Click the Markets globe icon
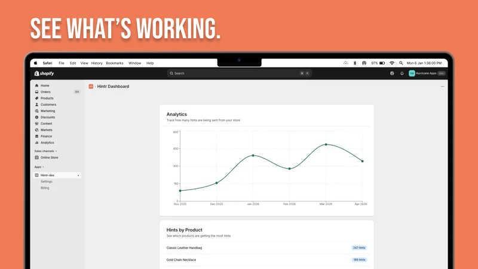Image resolution: width=478 pixels, height=269 pixels. (x=37, y=130)
